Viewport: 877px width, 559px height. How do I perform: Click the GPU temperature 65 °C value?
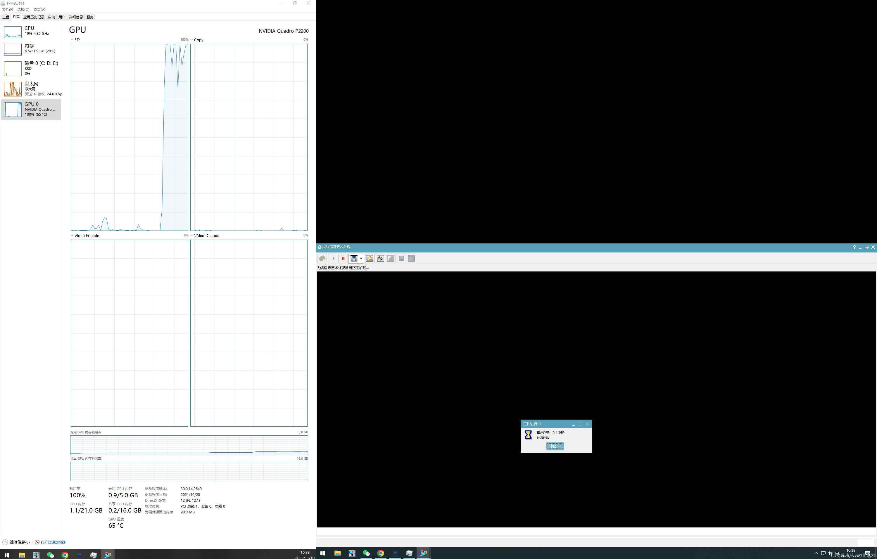(x=116, y=526)
